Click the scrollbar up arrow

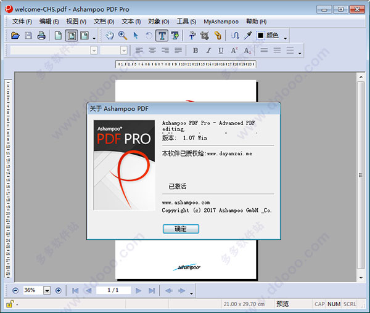(361, 77)
